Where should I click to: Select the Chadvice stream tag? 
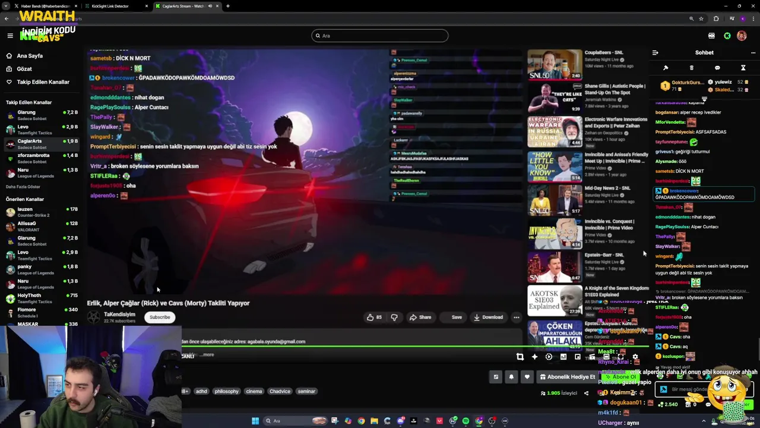point(280,391)
